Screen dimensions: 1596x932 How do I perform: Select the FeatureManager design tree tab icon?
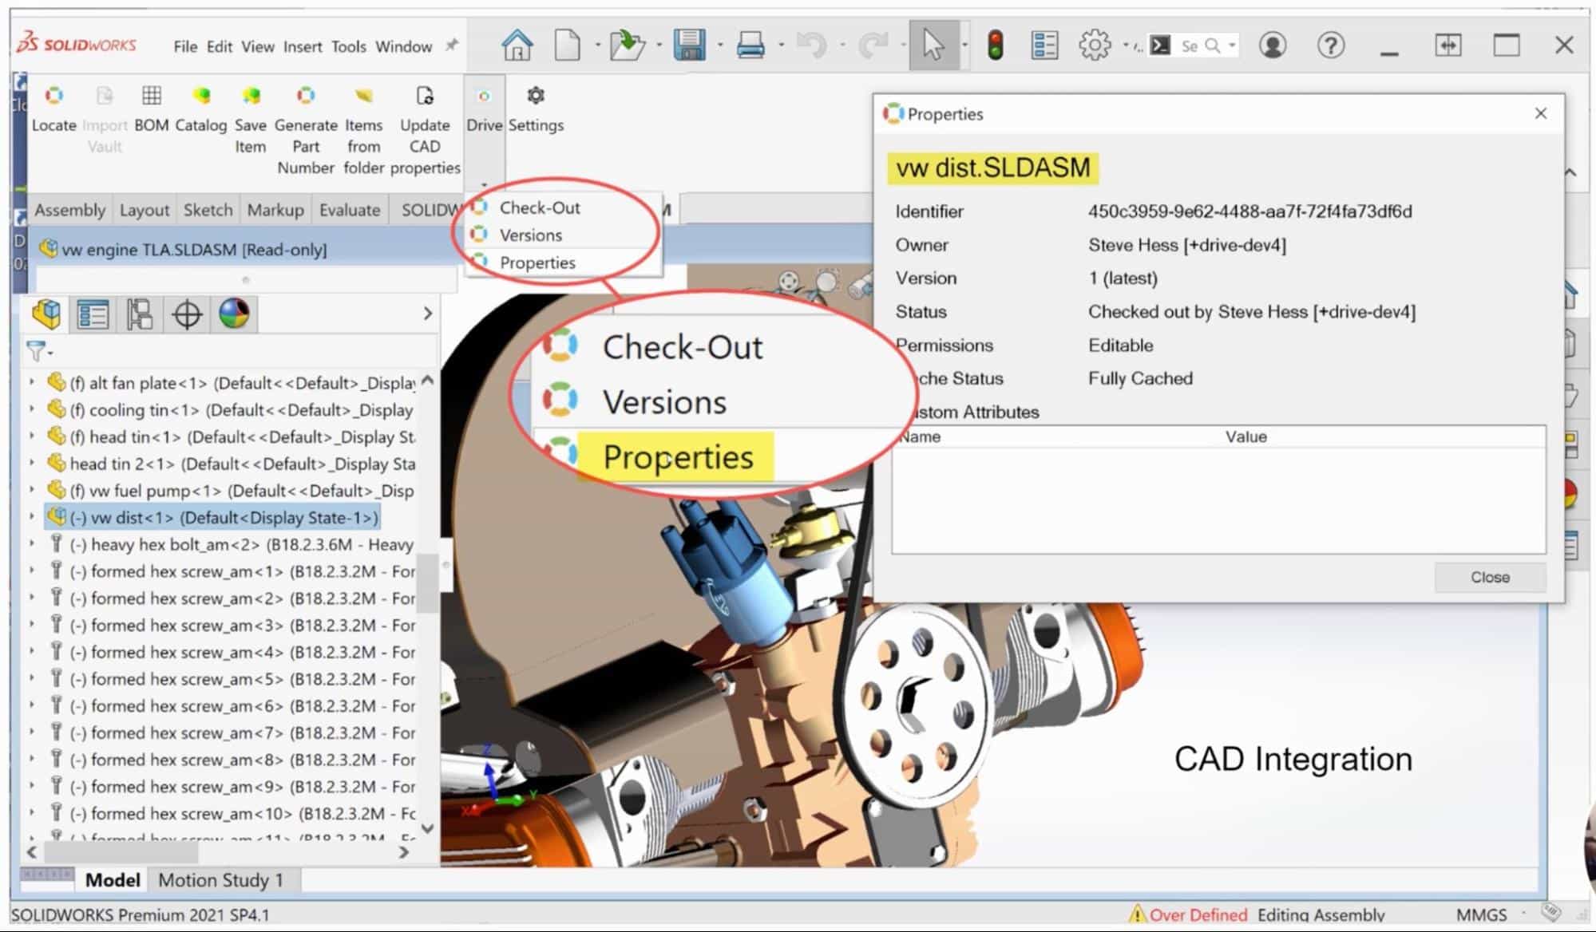(46, 314)
